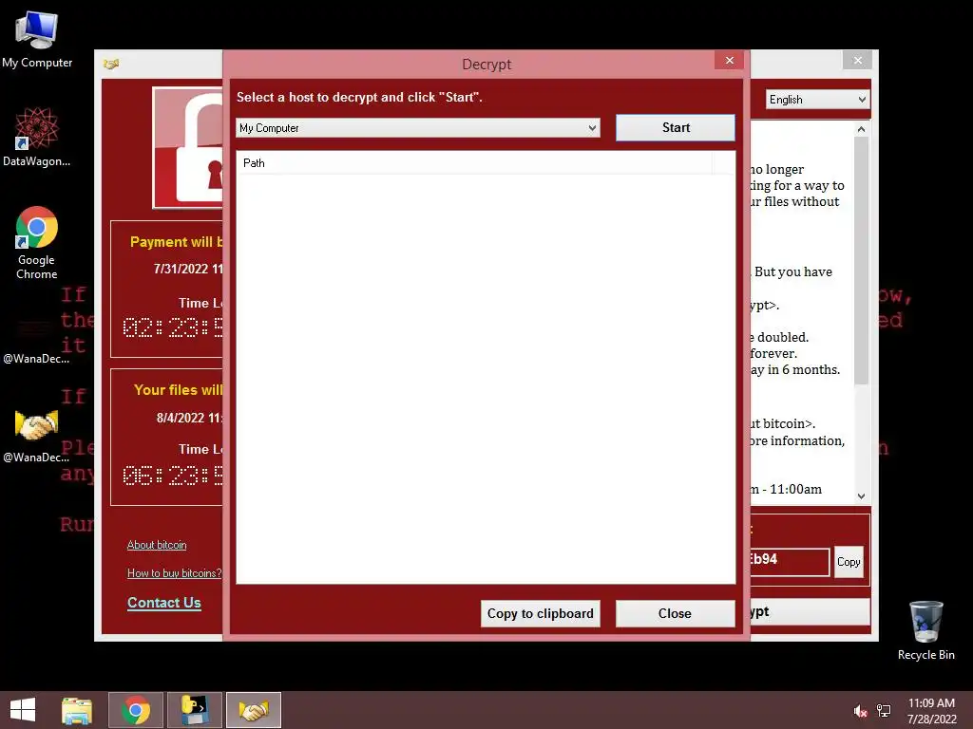
Task: Click the handshake icon in the main window title bar
Action: coord(111,64)
